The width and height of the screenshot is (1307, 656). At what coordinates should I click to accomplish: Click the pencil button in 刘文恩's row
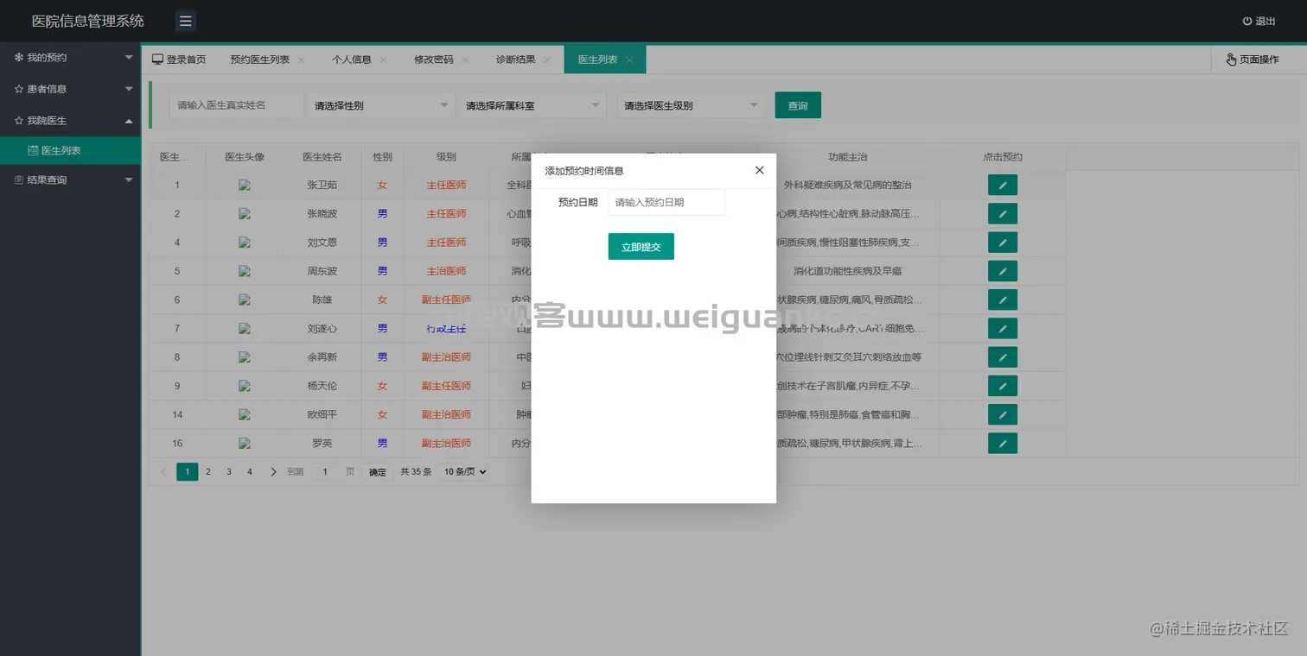[1003, 243]
